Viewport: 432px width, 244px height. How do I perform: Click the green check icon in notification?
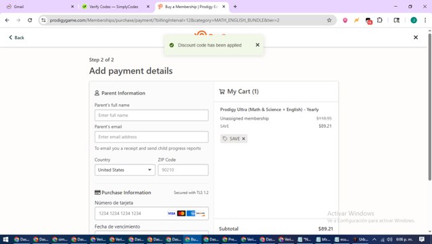click(171, 45)
